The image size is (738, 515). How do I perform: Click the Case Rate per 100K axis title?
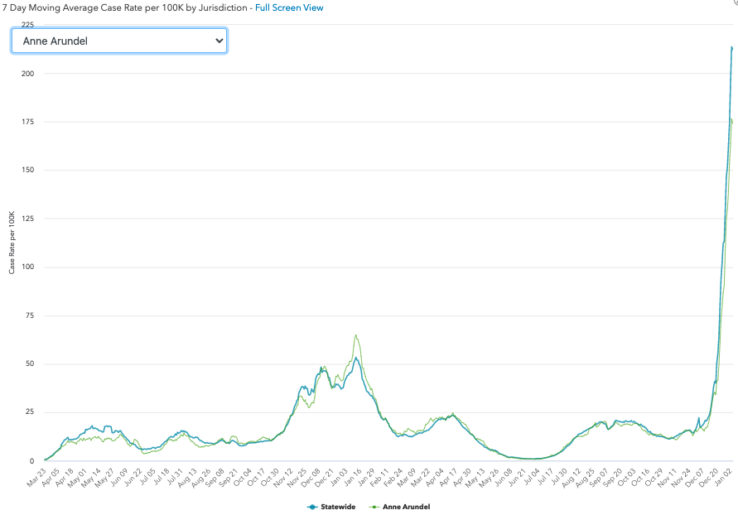12,243
